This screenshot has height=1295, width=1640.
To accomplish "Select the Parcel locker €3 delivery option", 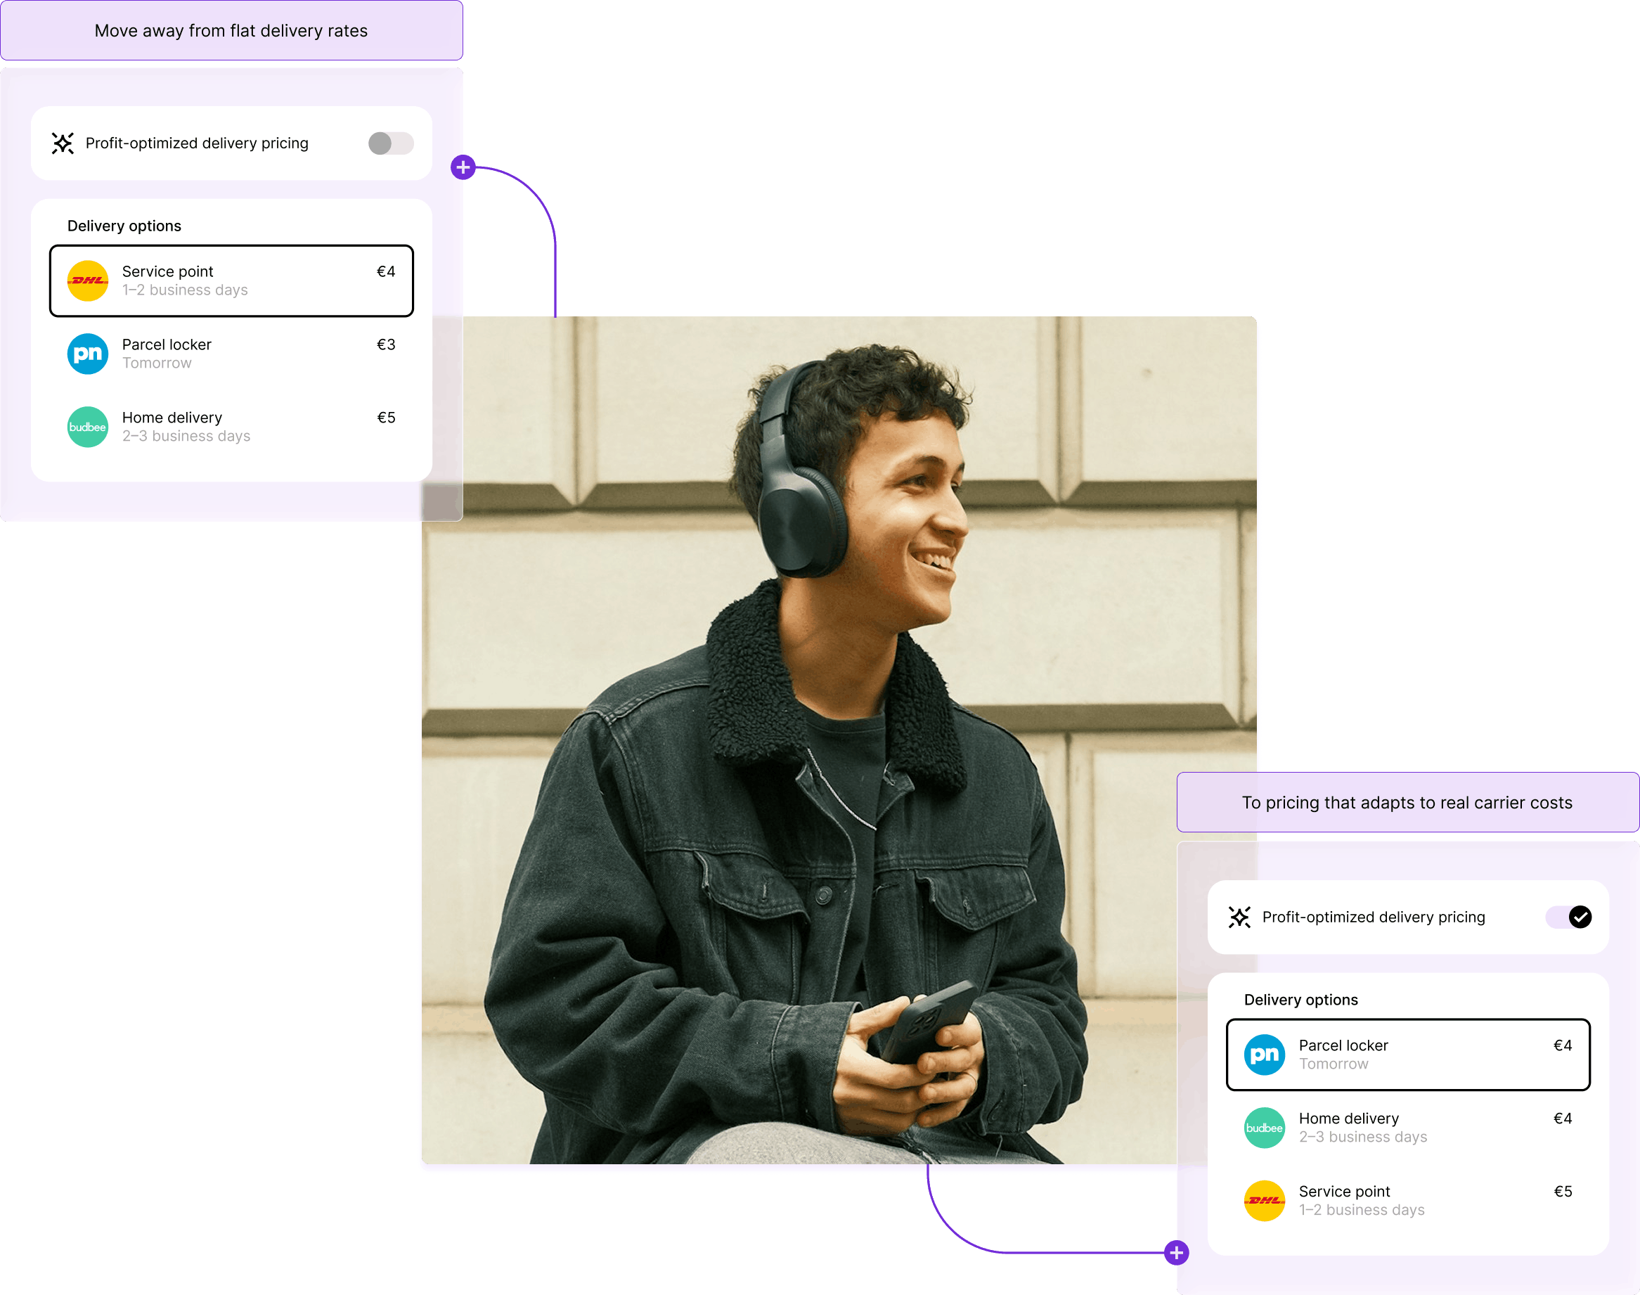I will point(231,354).
